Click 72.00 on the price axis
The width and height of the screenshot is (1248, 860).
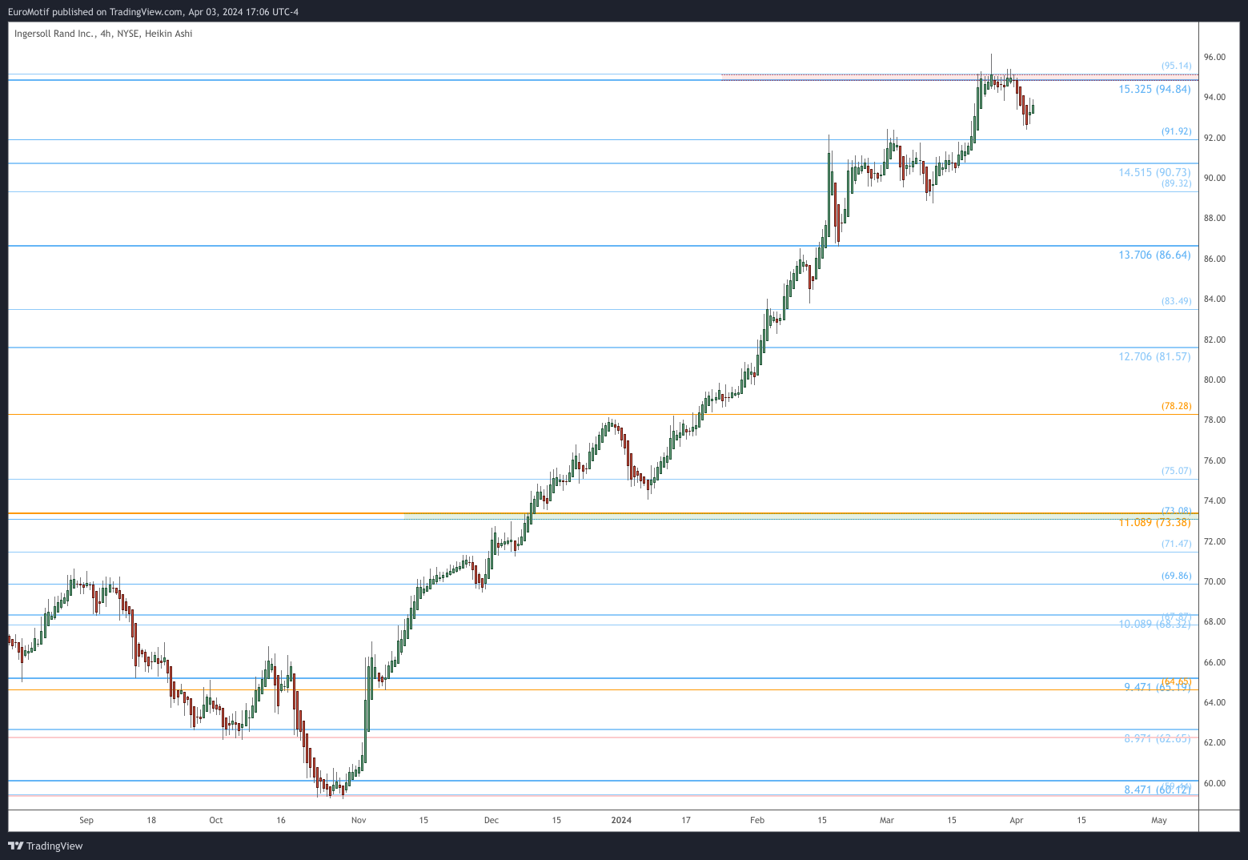tap(1214, 541)
